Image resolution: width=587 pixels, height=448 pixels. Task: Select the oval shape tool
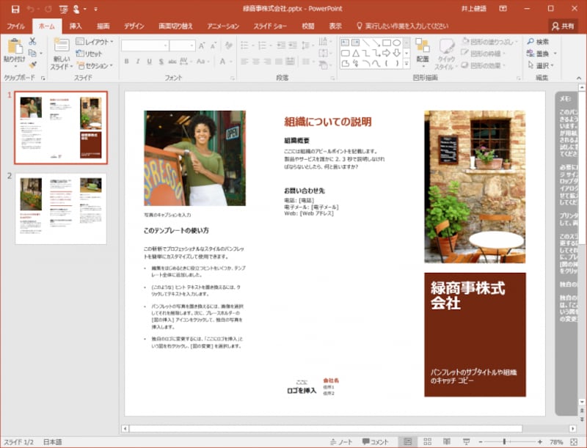(397, 43)
